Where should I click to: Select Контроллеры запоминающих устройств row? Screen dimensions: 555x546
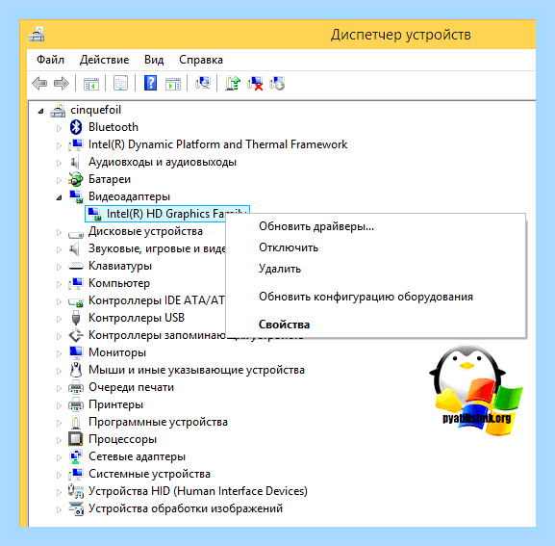pos(157,335)
